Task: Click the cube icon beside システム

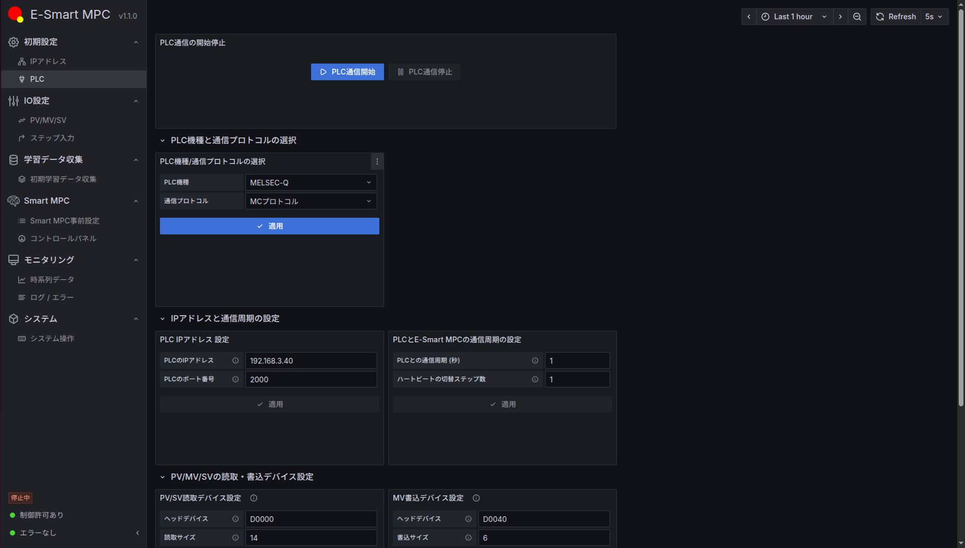Action: pos(14,319)
